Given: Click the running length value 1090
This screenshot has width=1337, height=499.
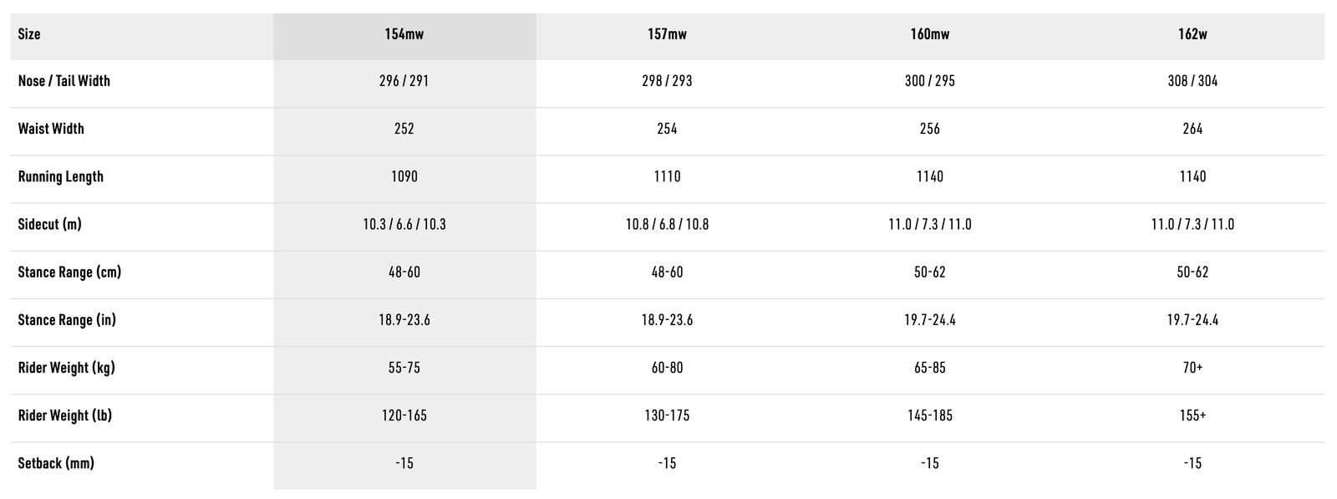Looking at the screenshot, I should [404, 176].
